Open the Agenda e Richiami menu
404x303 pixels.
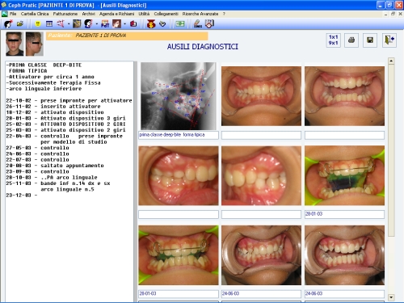[x=116, y=14]
